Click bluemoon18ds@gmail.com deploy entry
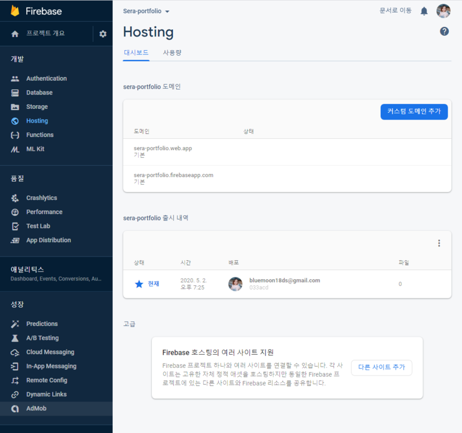 point(284,280)
